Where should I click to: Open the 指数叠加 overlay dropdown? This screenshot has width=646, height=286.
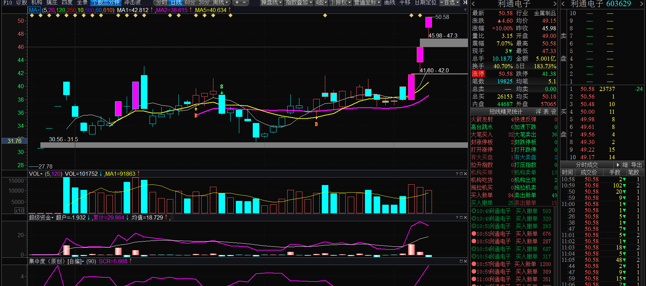tap(298, 2)
